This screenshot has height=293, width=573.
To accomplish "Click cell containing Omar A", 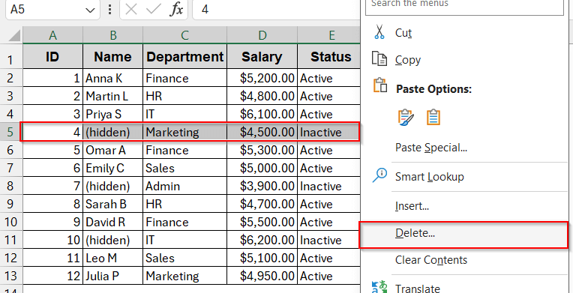I will tap(113, 150).
